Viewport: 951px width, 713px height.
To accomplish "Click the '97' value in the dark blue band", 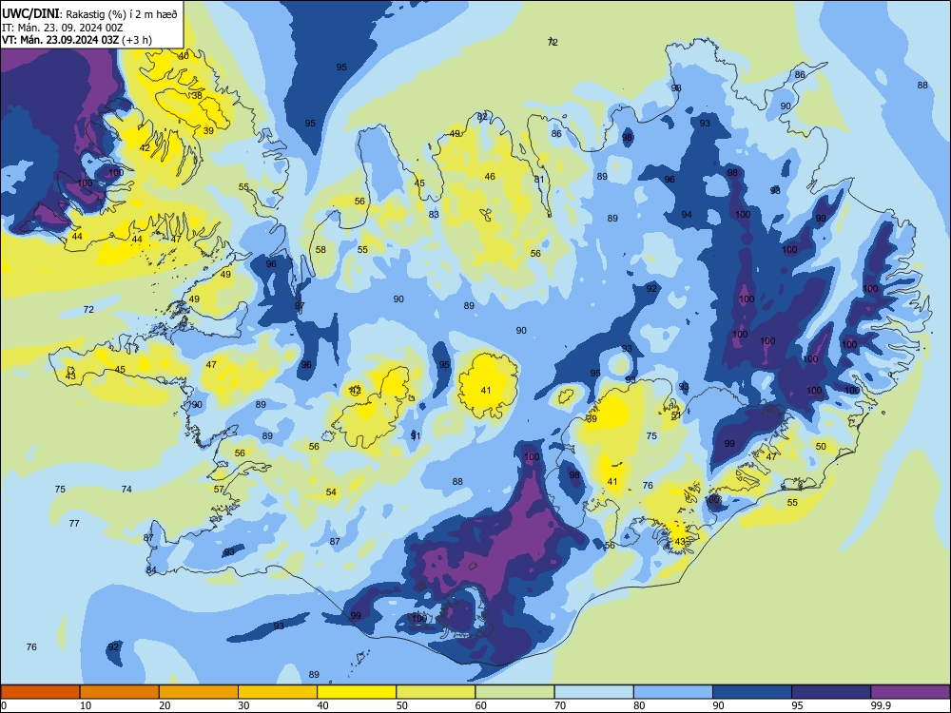I will point(300,306).
